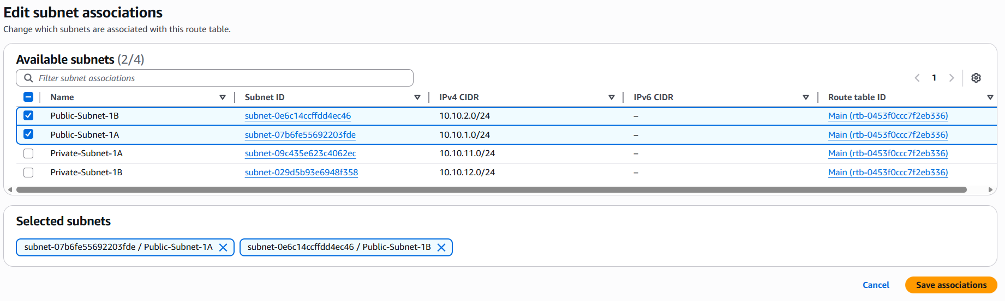Viewport: 1005px width, 301px height.
Task: Open table preferences gear icon
Action: 976,78
